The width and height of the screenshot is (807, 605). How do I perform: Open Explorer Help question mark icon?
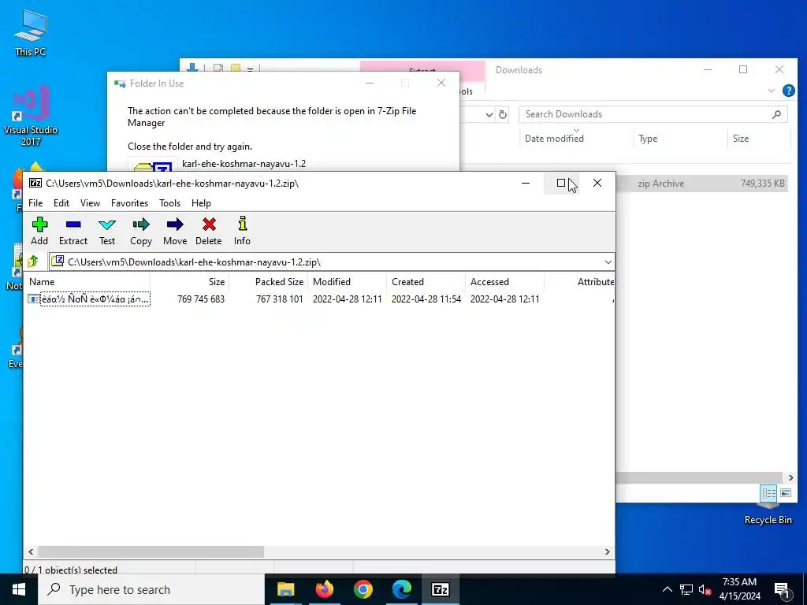788,91
